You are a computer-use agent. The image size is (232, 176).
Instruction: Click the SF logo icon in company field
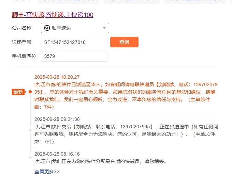[x=47, y=28]
